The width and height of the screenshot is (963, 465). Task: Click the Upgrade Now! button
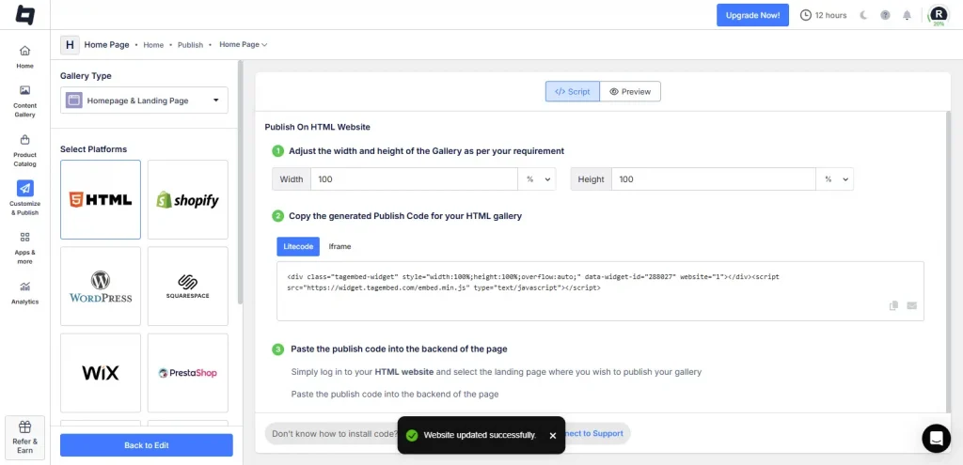pos(752,15)
